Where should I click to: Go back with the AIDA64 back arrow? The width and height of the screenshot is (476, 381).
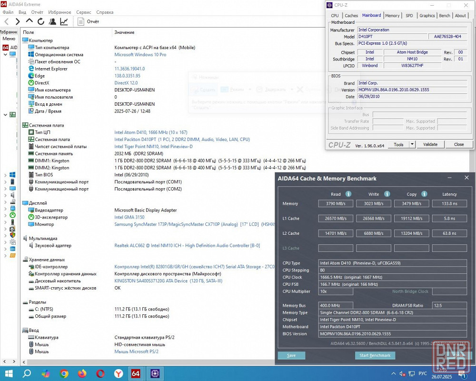(x=7, y=21)
